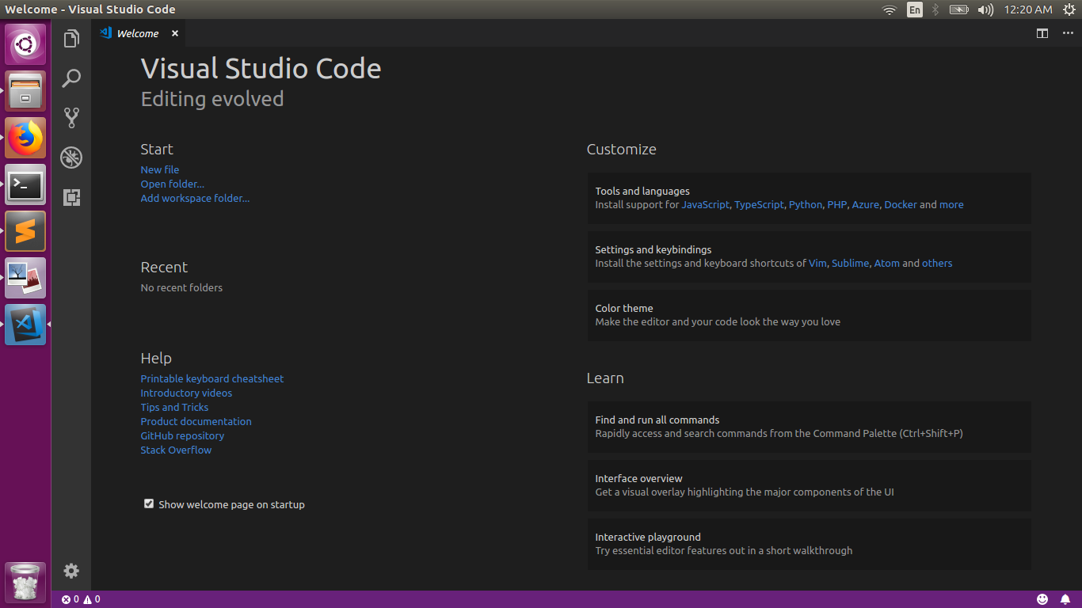
Task: Click the Printable keyboard cheatsheet link
Action: [211, 378]
